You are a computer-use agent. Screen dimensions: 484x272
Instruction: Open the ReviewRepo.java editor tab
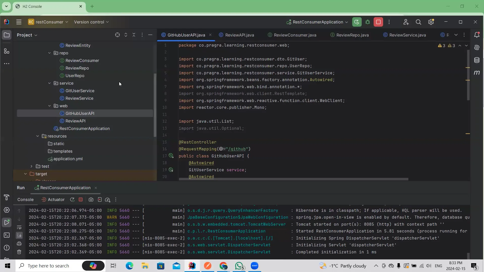(352, 35)
